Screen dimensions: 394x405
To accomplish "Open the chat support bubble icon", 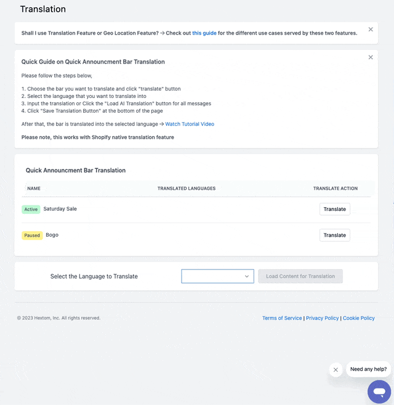I will pos(379,391).
